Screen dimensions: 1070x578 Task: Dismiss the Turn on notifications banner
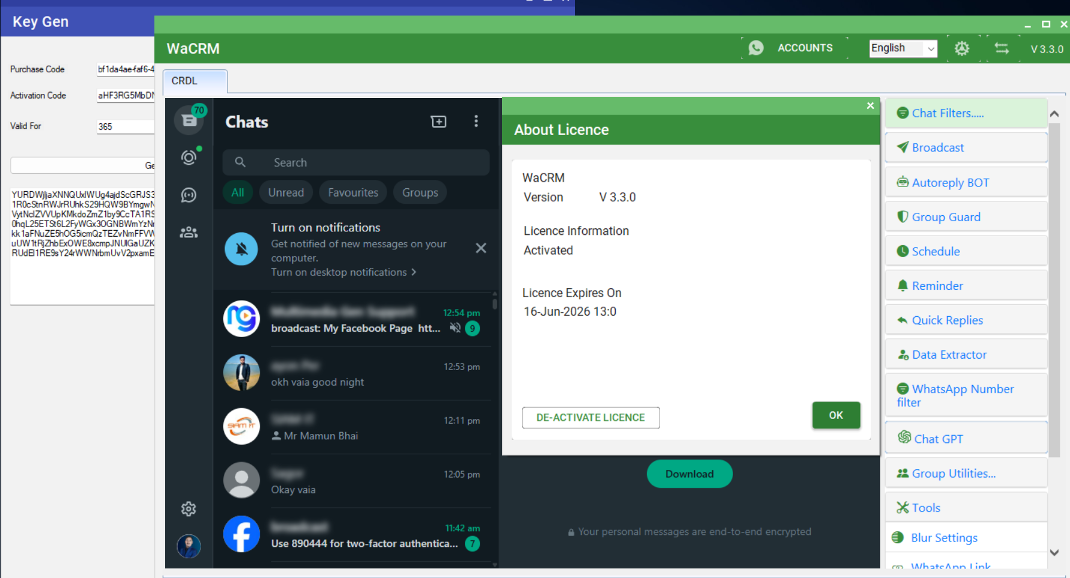[x=481, y=248]
